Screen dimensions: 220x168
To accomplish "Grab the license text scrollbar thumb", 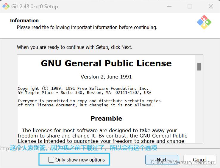I will click(199, 67).
